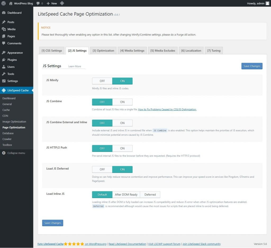Click the Collapse menu arrow icon
The image size is (271, 248).
coord(4,153)
